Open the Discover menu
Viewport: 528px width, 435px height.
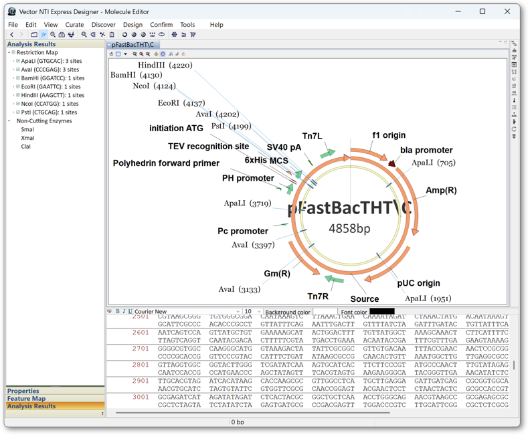103,25
